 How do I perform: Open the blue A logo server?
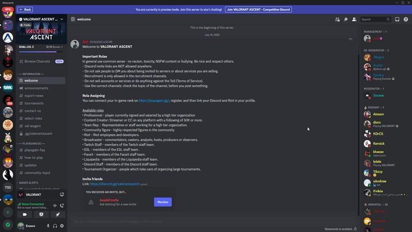(x=8, y=37)
